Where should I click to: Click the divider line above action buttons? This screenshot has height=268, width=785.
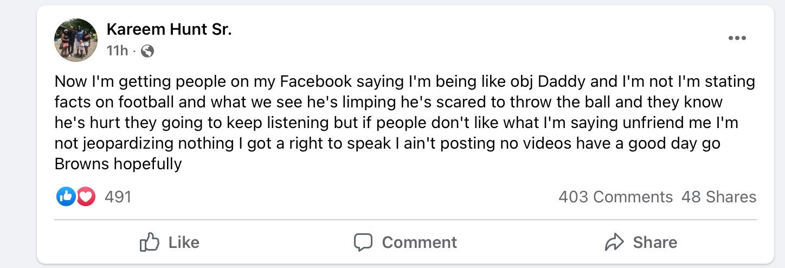pos(405,220)
